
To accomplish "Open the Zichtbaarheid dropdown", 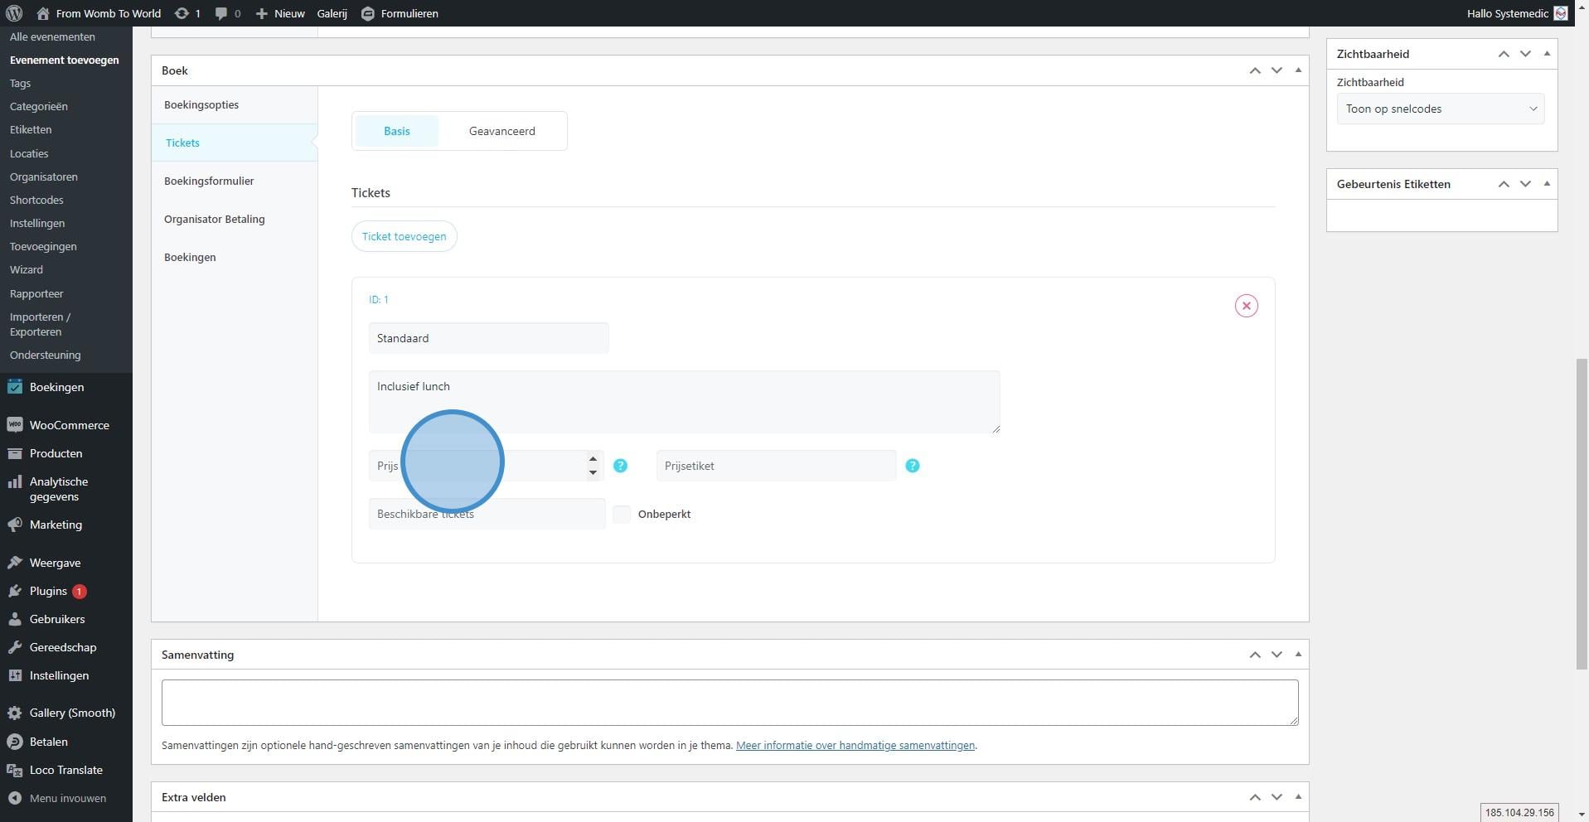I will (1440, 109).
